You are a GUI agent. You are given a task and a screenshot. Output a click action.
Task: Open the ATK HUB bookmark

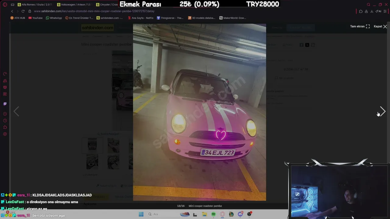click(18, 18)
